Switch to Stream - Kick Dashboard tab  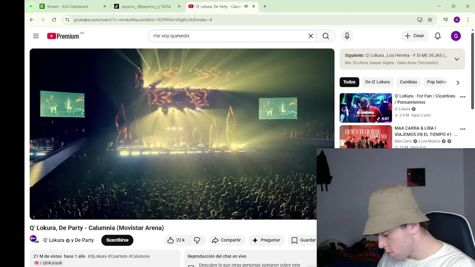(73, 6)
